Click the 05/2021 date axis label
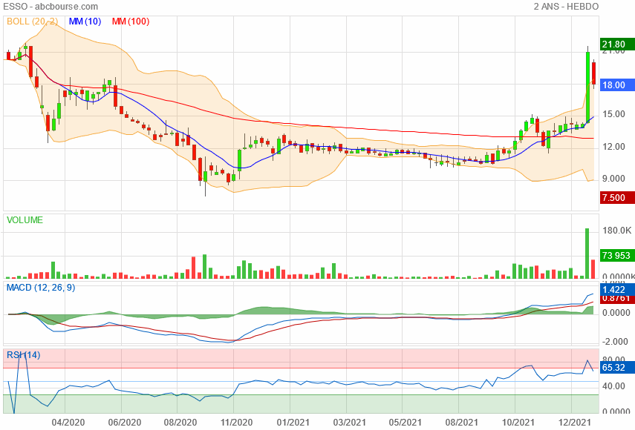Viewport: 635px width, 430px height. pos(405,423)
